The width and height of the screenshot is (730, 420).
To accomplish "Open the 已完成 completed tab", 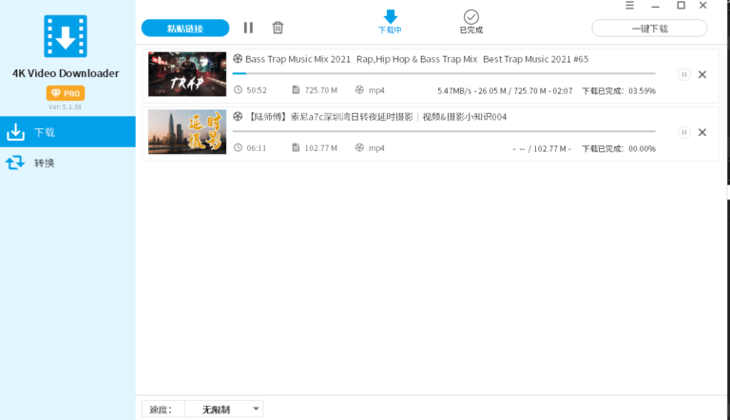I will (471, 22).
